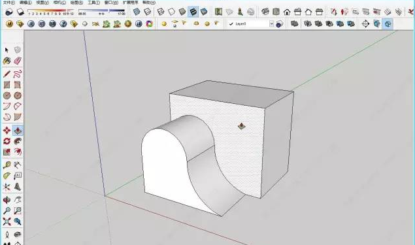Activate the Pan hand tool
Screen dimensions: 415x245
pos(18,200)
